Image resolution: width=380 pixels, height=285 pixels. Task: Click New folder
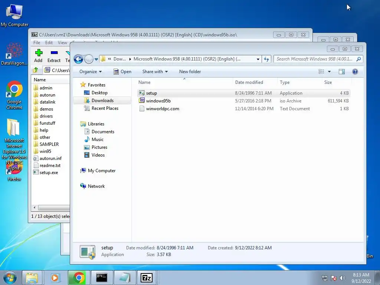tap(190, 72)
